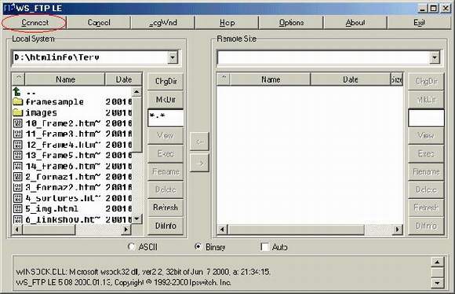Viewport: 455px width, 294px height.
Task: Maximize the WS_FTP LE window
Action: 433,9
